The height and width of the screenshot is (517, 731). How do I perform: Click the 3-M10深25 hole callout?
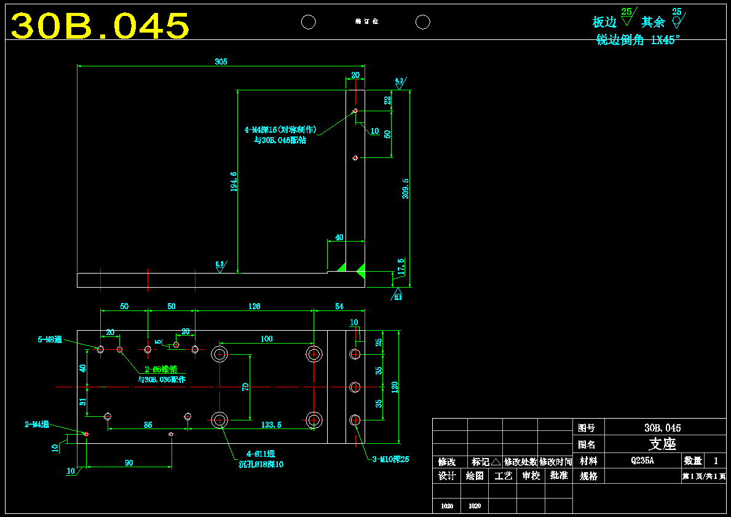(x=390, y=460)
